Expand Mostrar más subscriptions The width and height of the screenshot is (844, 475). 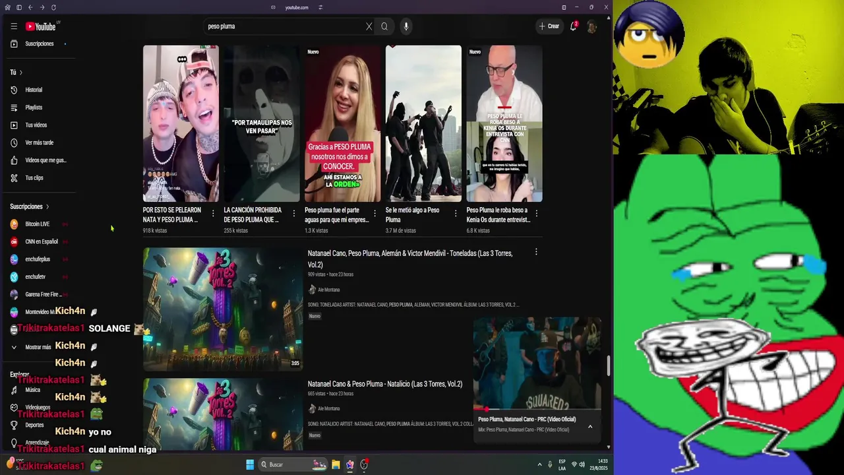pos(38,347)
